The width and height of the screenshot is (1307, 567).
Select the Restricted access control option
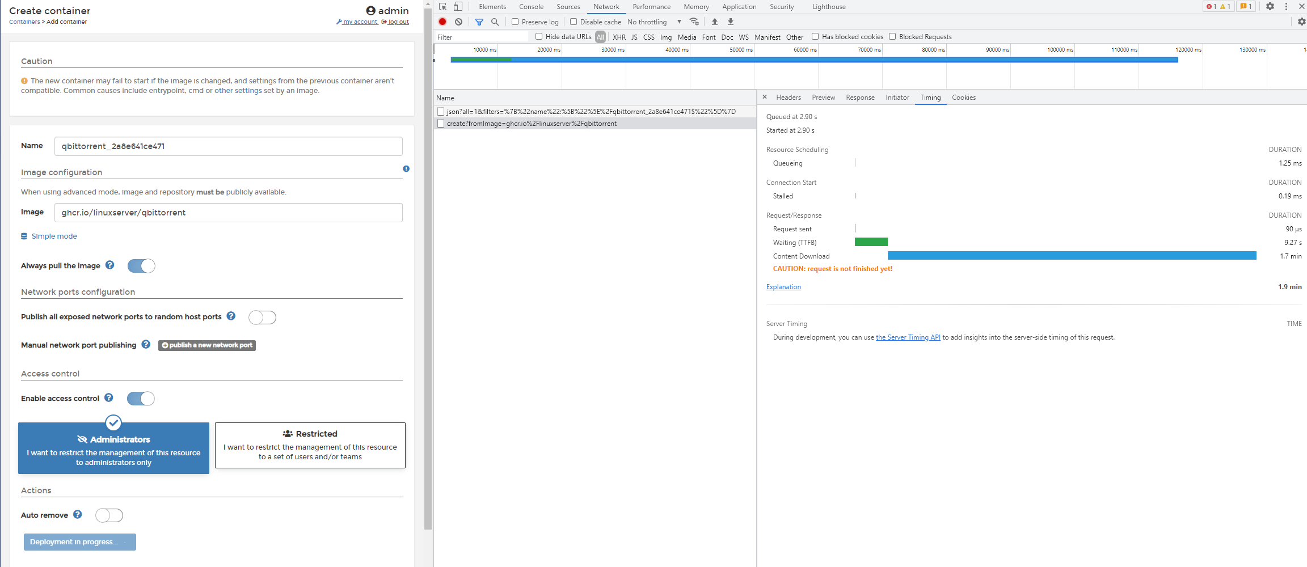(310, 445)
